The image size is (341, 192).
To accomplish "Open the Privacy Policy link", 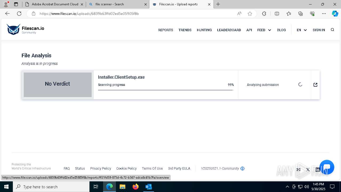I will [x=101, y=169].
